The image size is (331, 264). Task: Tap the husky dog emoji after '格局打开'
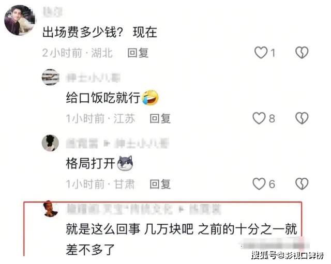[125, 163]
